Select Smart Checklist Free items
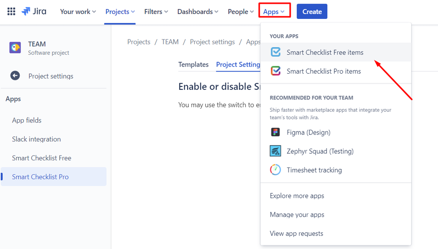This screenshot has width=438, height=249. point(336,52)
